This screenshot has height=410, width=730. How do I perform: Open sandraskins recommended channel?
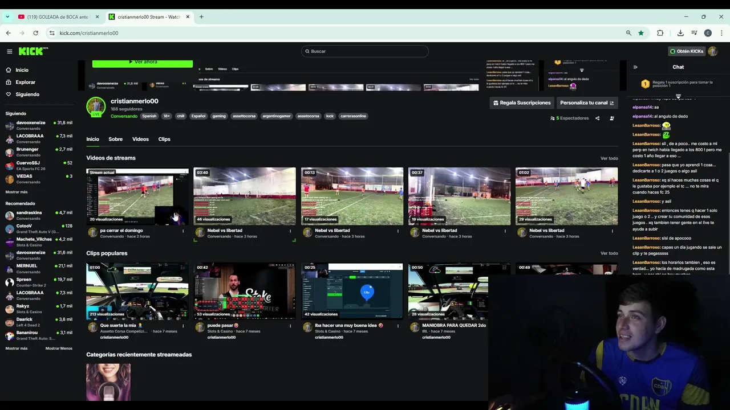tap(39, 215)
